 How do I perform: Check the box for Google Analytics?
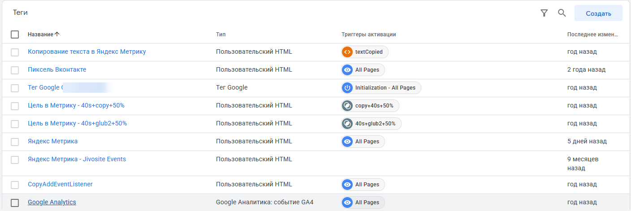coord(15,203)
